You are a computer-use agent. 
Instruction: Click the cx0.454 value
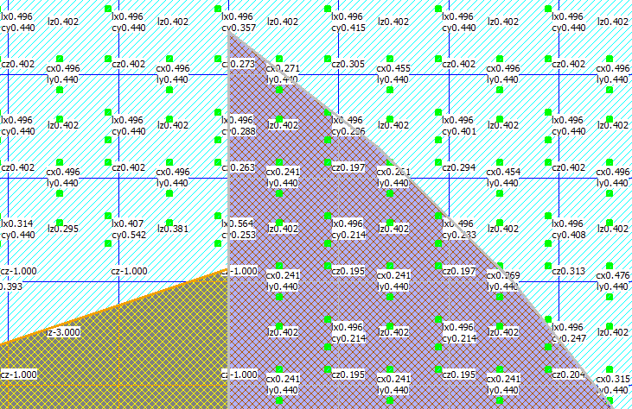click(503, 172)
